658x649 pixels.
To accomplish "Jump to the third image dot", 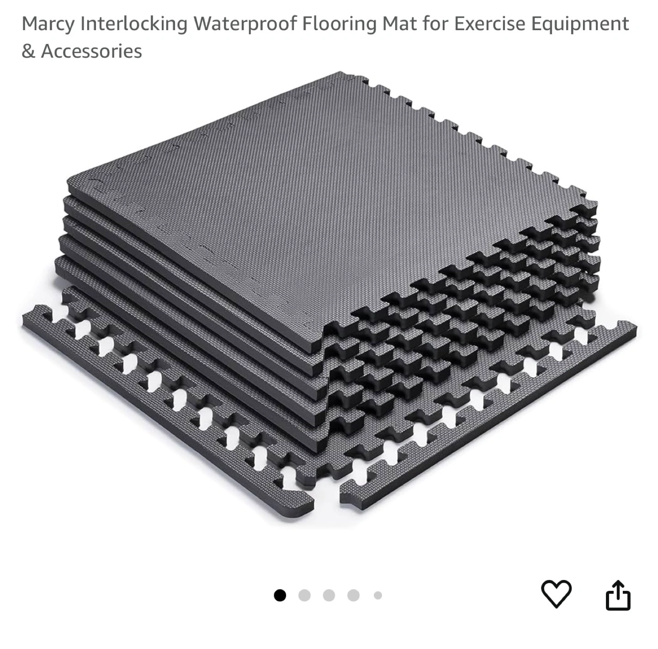I will [329, 595].
